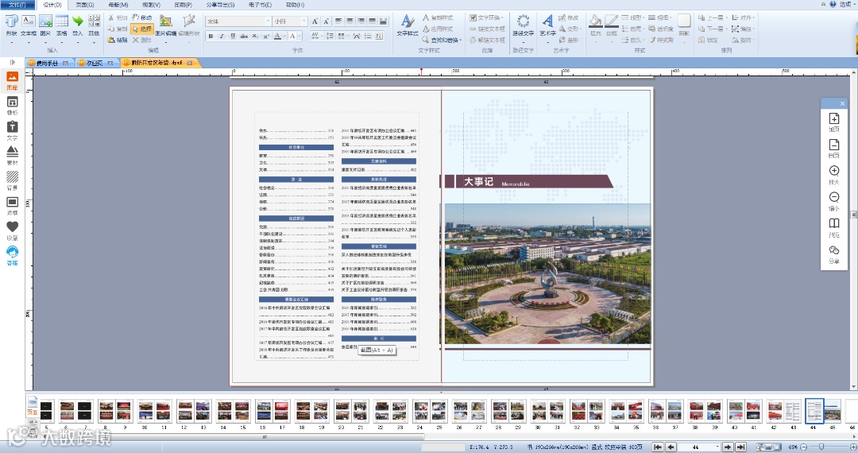Screen dimensions: 858x453
Task: Open the 文字样式 text style tool
Action: coord(407,25)
